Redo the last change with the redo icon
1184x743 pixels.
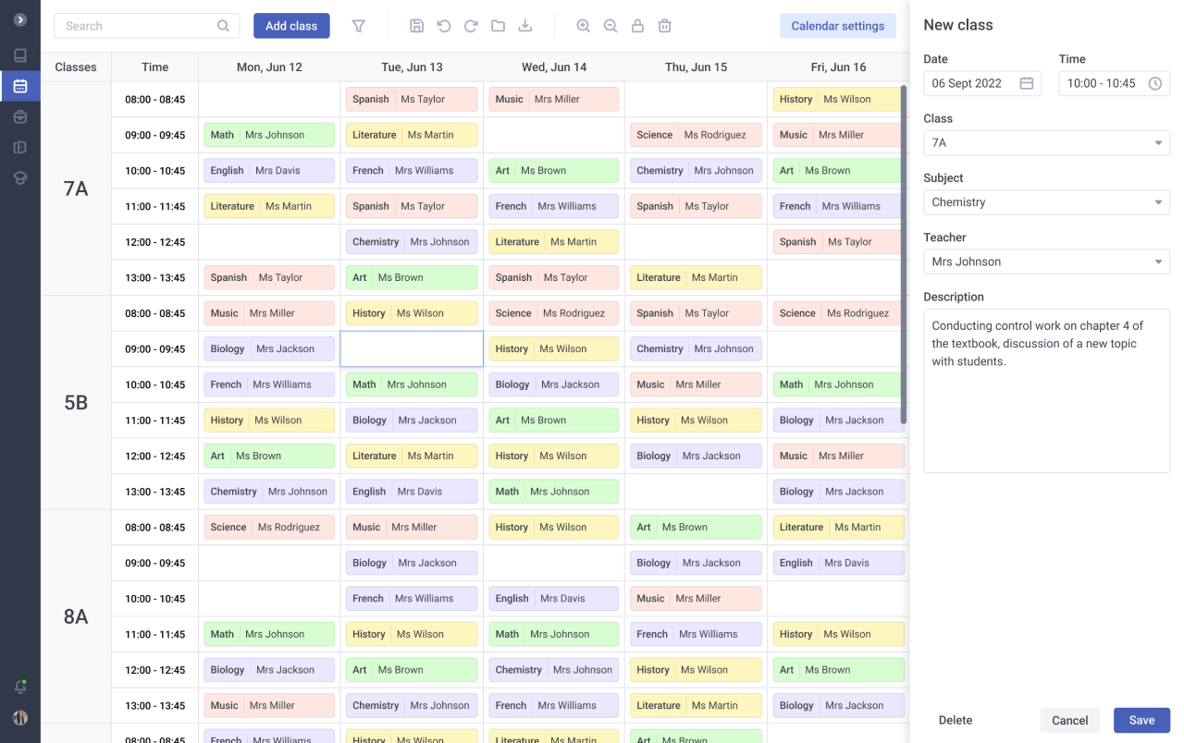coord(470,25)
